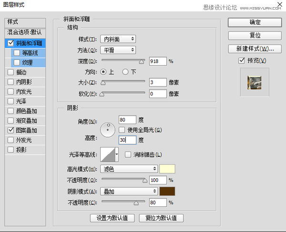Viewport: 286px width, 232px height.
Task: Enable the 外发光 checkbox
Action: [x=10, y=140]
